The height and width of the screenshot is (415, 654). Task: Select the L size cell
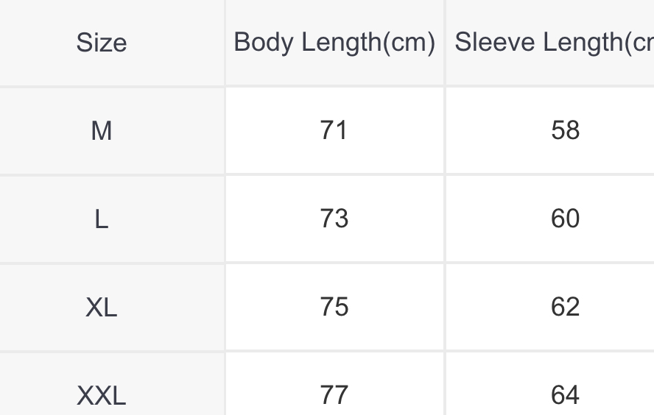(x=102, y=219)
